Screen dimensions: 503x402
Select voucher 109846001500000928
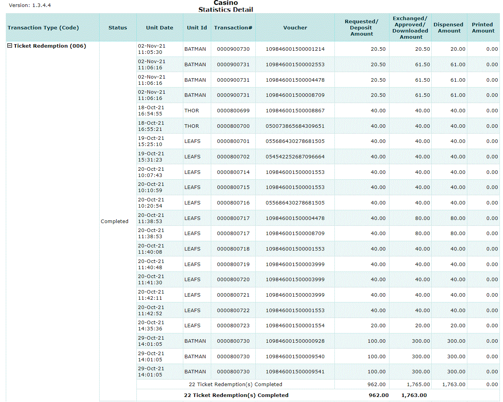pos(295,341)
